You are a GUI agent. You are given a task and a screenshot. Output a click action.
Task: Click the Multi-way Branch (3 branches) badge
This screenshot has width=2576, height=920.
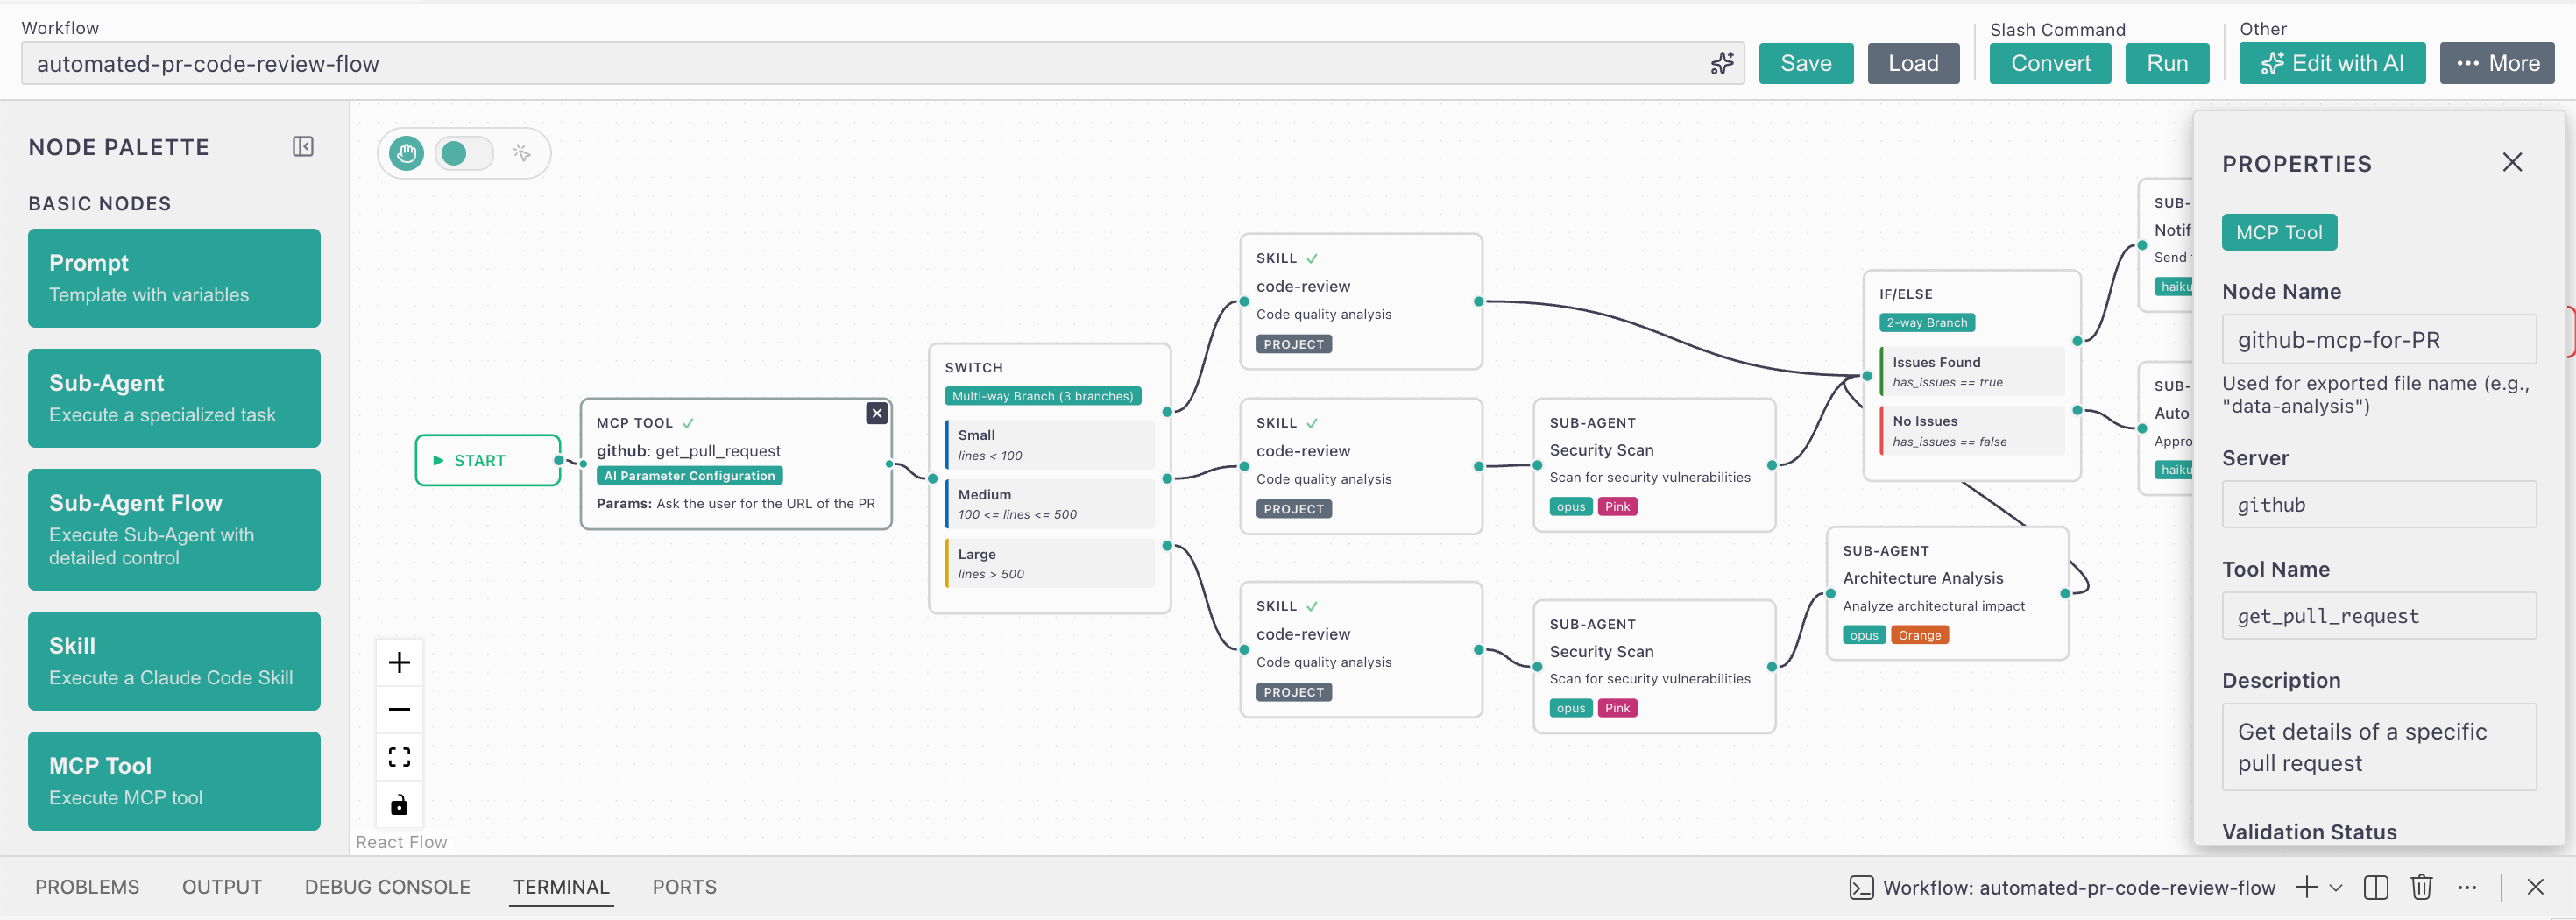[1043, 396]
